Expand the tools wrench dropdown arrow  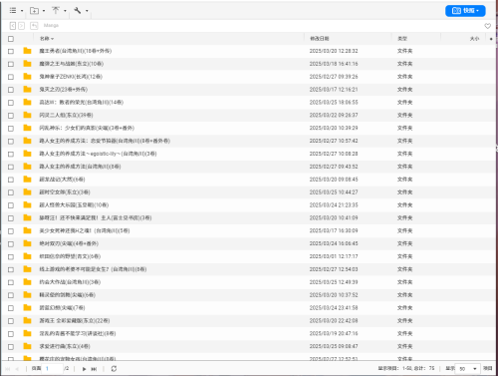point(87,11)
